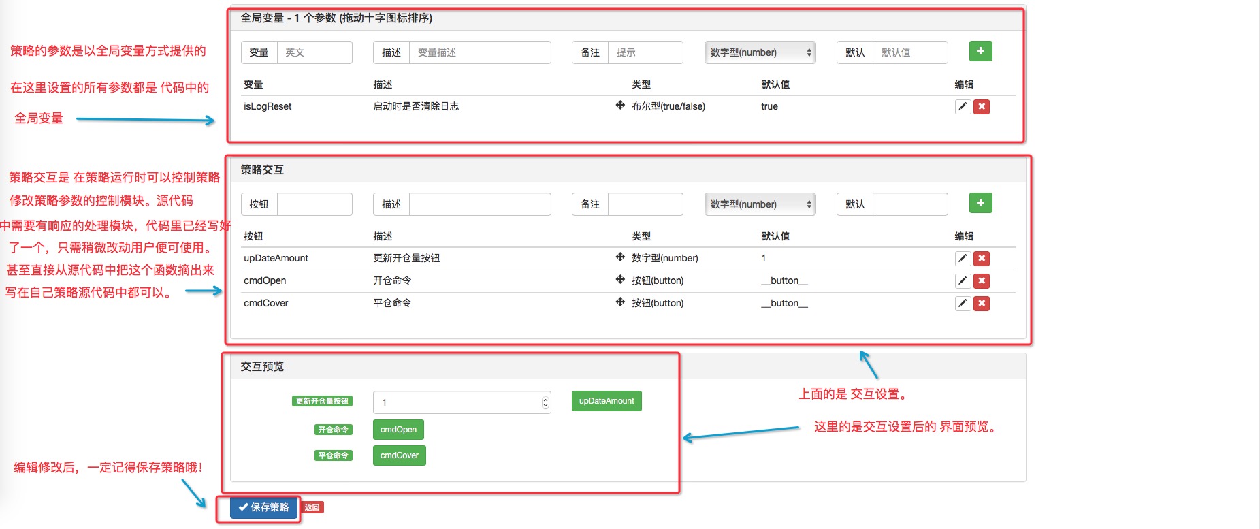
Task: Click the 按钮 name input field
Action: pos(314,204)
